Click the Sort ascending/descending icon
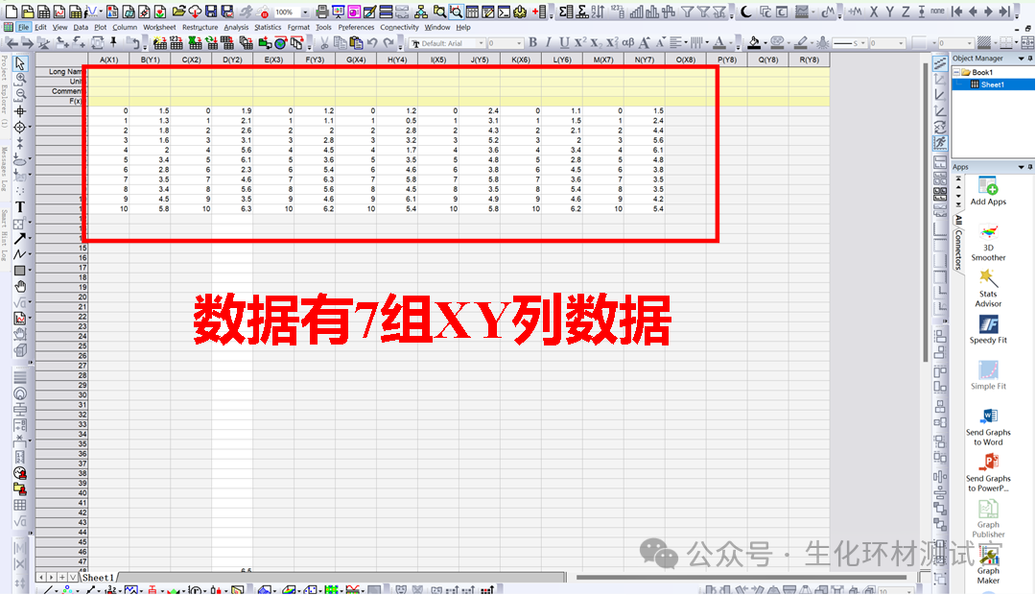This screenshot has width=1036, height=595. click(598, 12)
